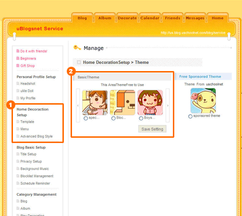Click the pink icon beside Gift Shop
Screen dimensions: 242x216
point(18,66)
